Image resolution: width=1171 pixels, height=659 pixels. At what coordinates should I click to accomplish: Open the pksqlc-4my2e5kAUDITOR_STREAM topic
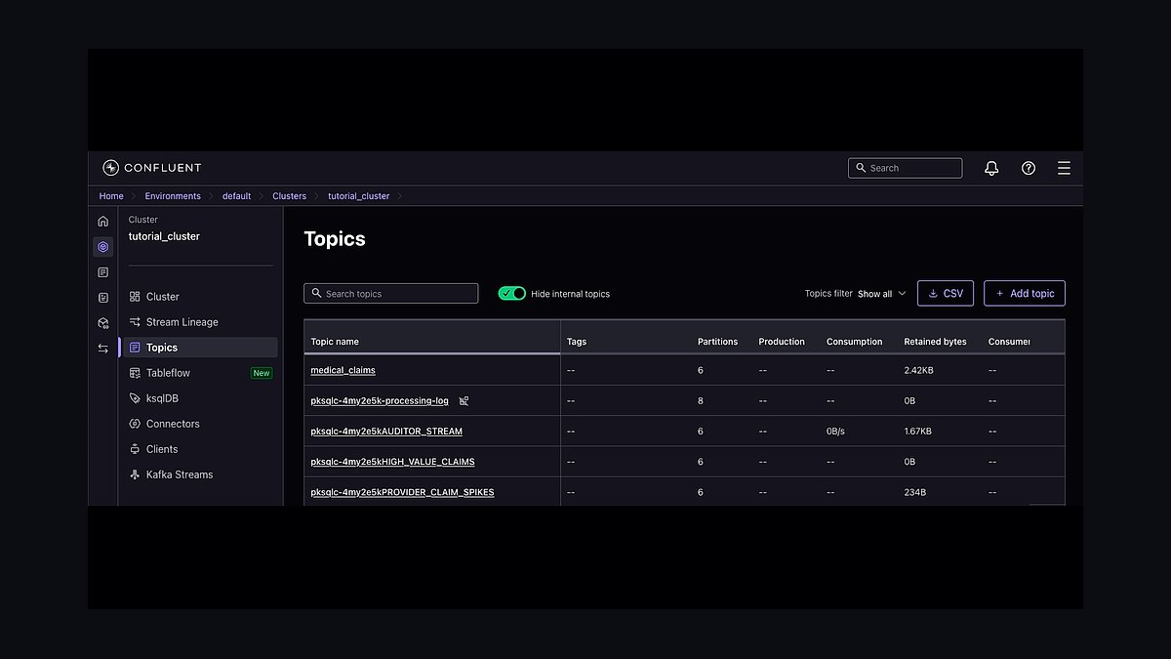pos(386,432)
